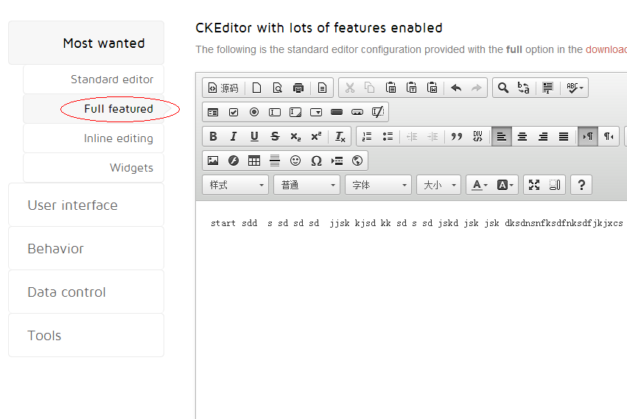Insert an image using the Image icon
The image size is (627, 419).
(x=213, y=161)
